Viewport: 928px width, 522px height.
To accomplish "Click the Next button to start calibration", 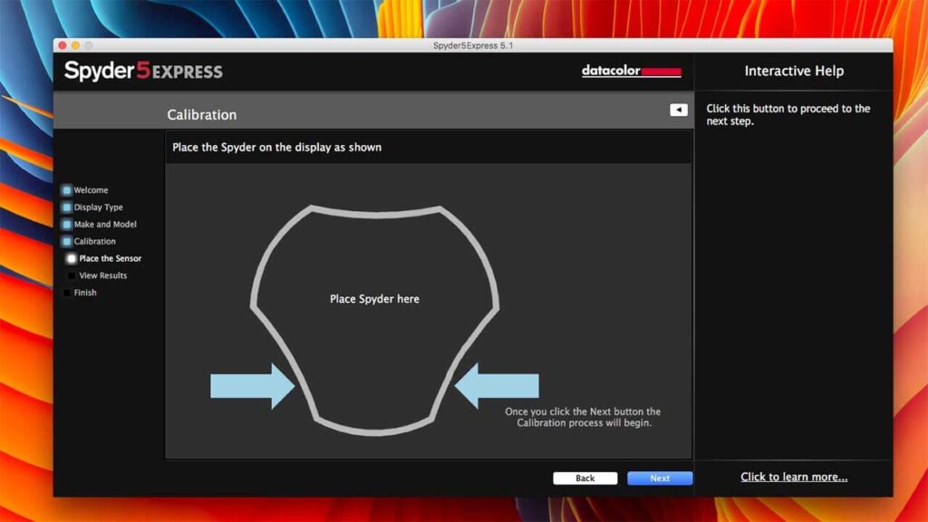I will coord(660,478).
